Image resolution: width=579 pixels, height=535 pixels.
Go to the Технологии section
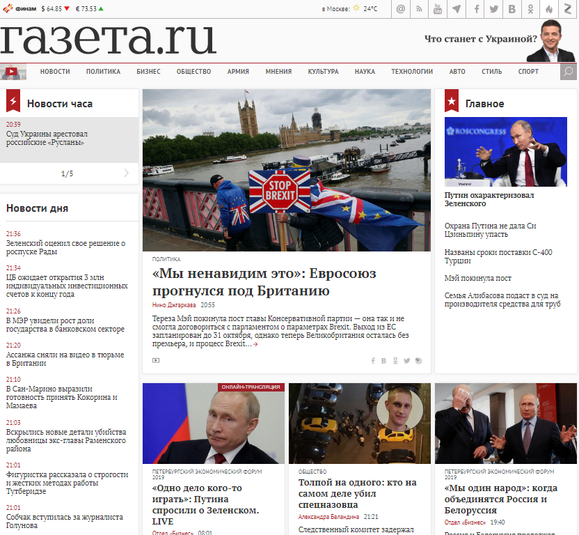click(411, 72)
